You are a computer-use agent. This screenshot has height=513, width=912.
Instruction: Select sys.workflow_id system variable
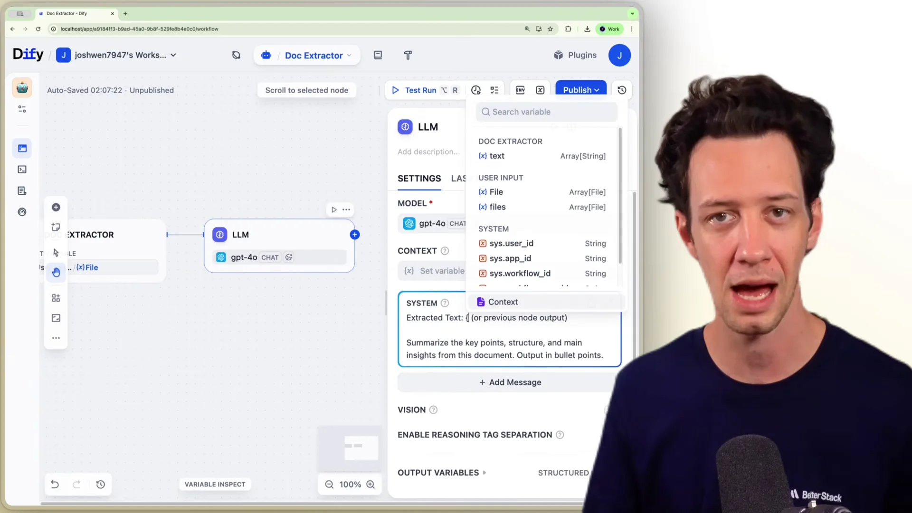pyautogui.click(x=542, y=274)
